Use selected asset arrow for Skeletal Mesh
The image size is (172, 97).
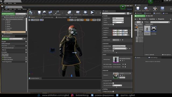120,61
